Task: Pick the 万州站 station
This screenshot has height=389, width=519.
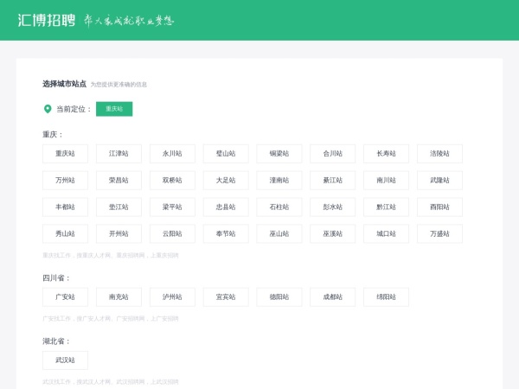Action: click(65, 181)
